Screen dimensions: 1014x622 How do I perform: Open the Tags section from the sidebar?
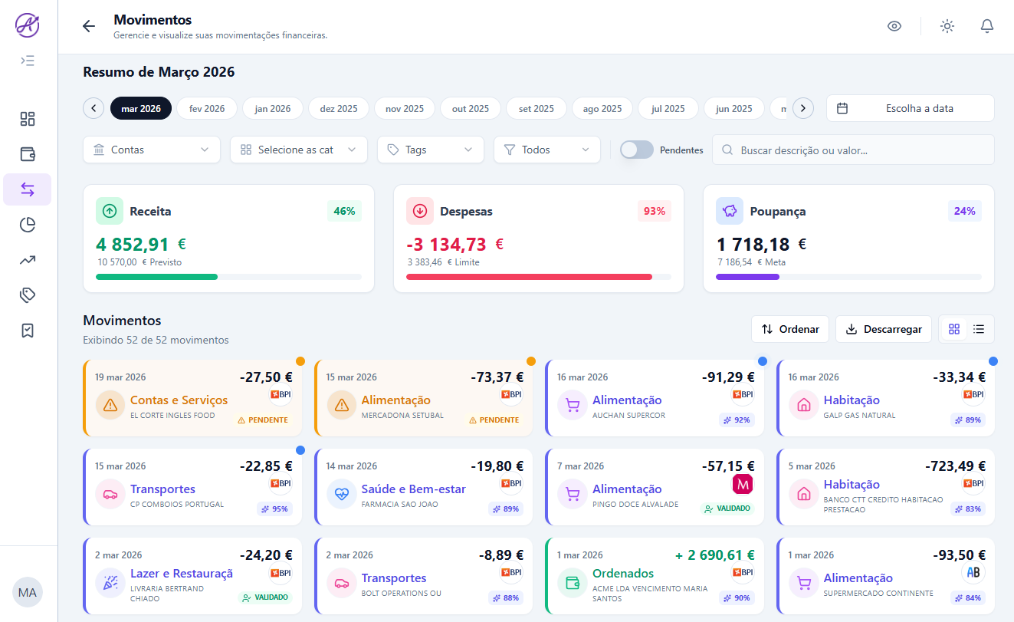click(x=28, y=295)
